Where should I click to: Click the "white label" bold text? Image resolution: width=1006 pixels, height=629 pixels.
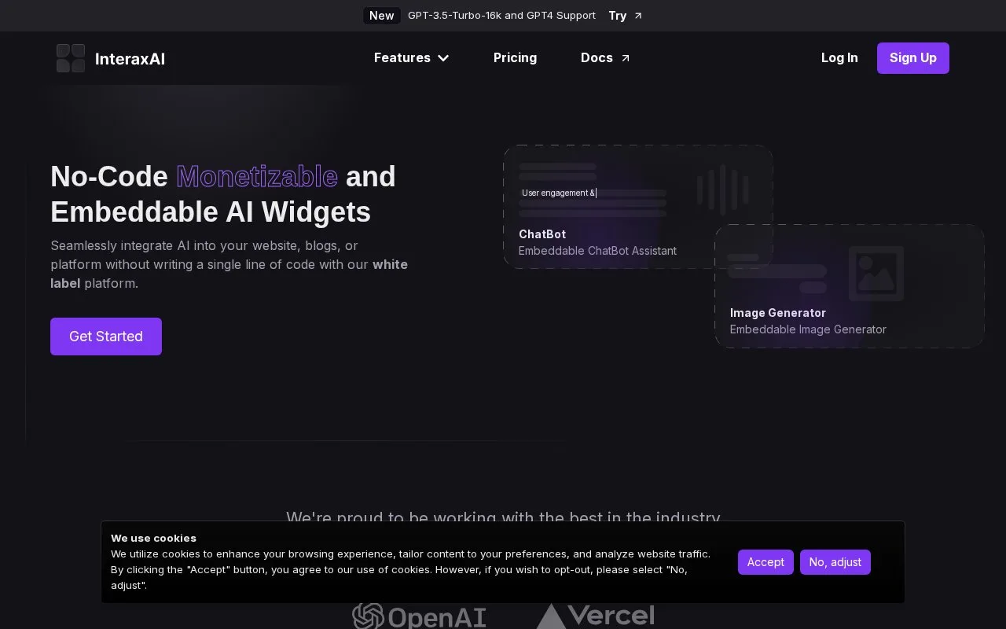(x=229, y=274)
